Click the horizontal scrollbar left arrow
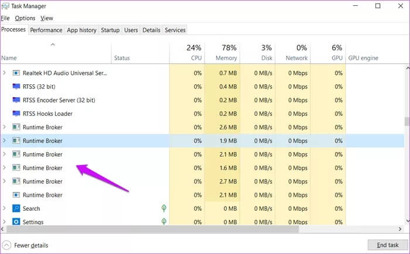Image resolution: width=410 pixels, height=254 pixels. coord(2,229)
